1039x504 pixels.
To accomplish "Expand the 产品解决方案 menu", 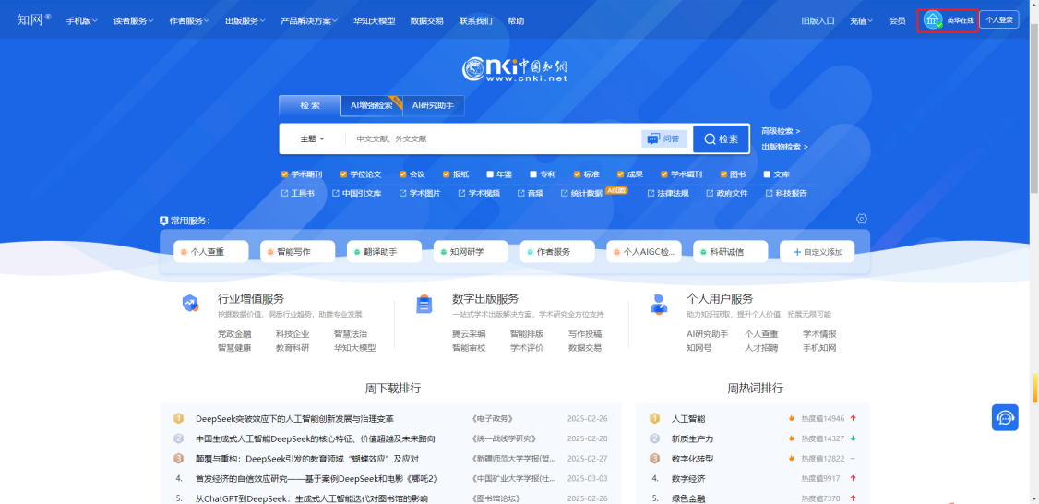I will tap(309, 20).
